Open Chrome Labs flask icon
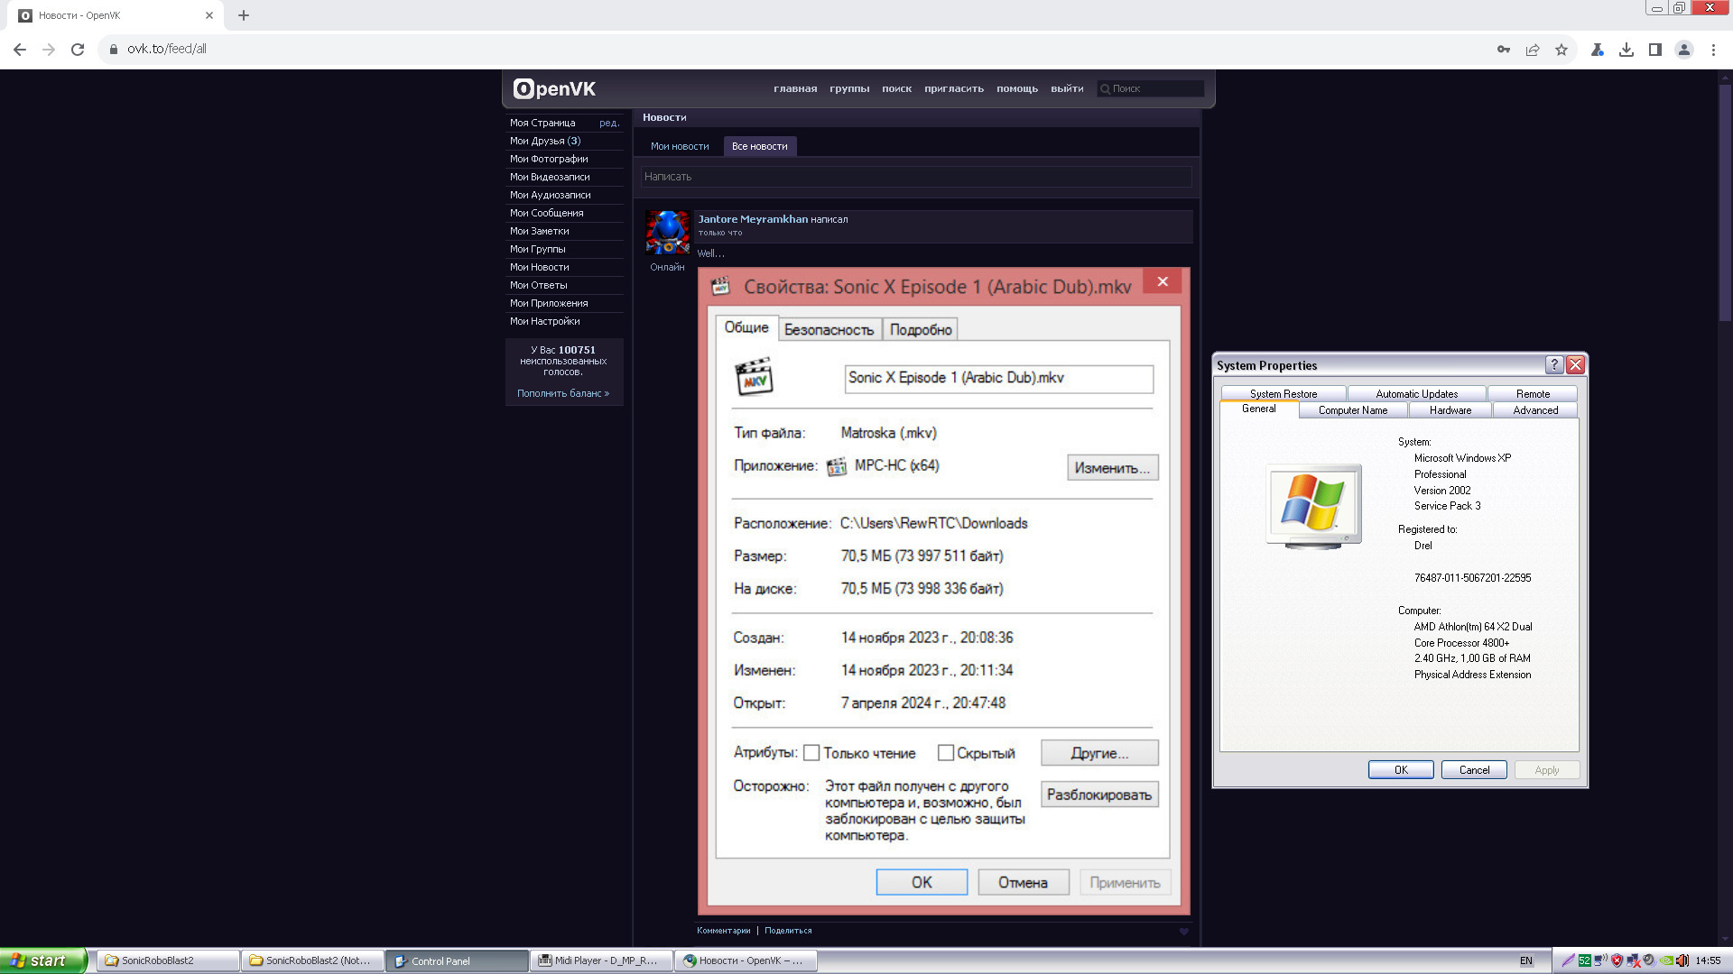The height and width of the screenshot is (974, 1733). pos(1597,50)
